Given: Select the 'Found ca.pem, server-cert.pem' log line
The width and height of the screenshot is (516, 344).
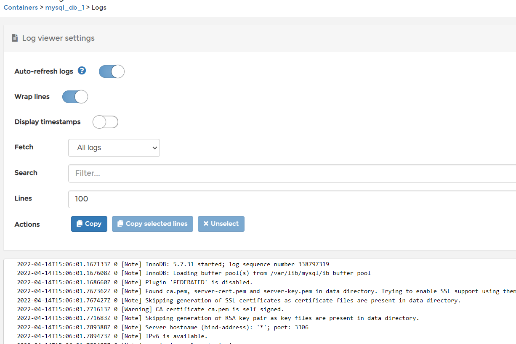Looking at the screenshot, I should pyautogui.click(x=266, y=291).
